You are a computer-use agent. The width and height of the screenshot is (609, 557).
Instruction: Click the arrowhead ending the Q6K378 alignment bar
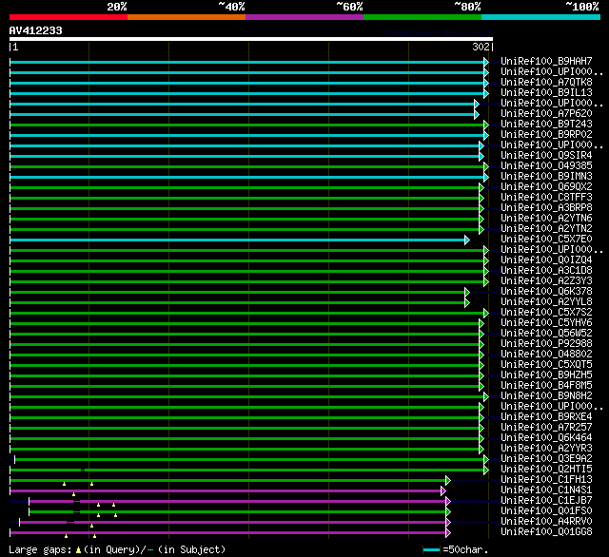(466, 292)
